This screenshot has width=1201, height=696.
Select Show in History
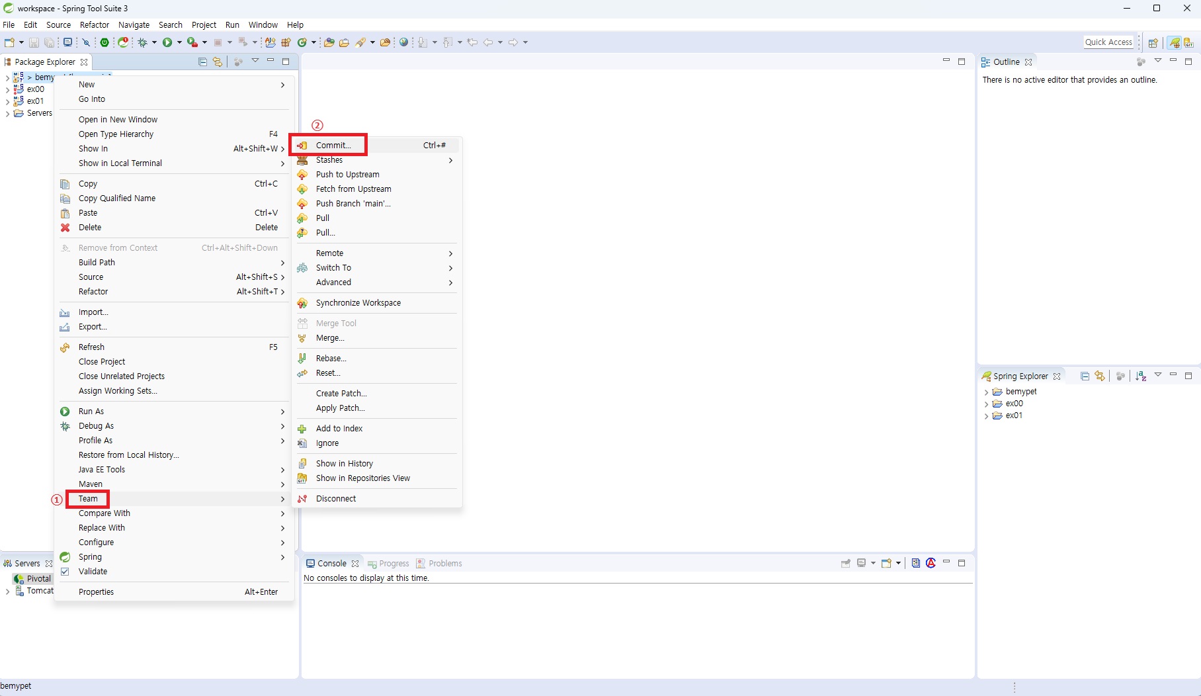coord(377,464)
